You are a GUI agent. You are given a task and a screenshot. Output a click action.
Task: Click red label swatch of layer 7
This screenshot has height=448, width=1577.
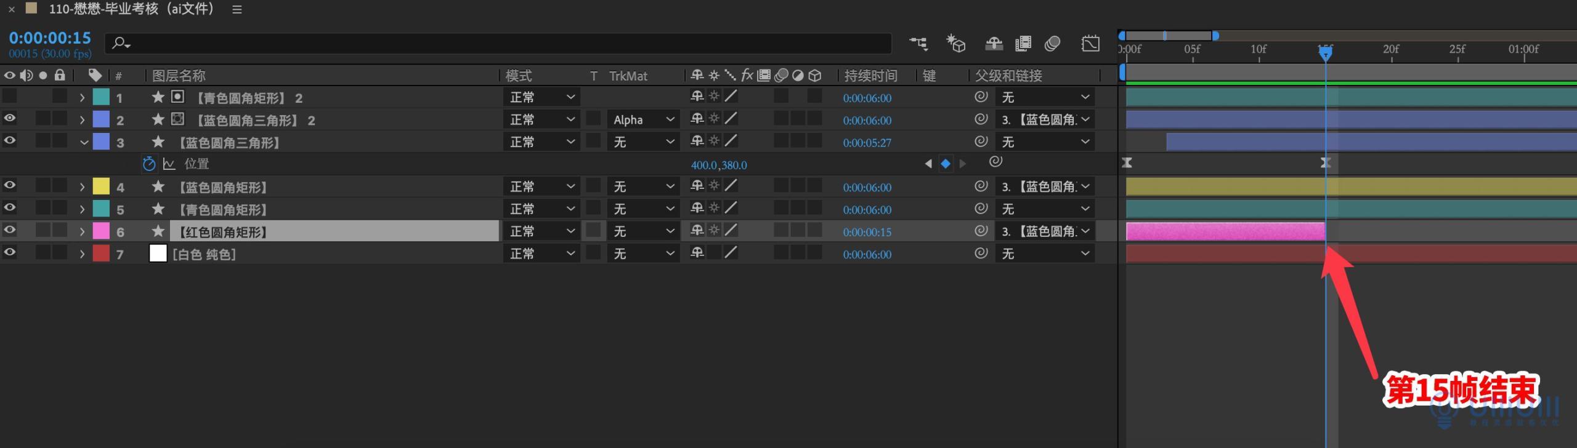click(101, 253)
